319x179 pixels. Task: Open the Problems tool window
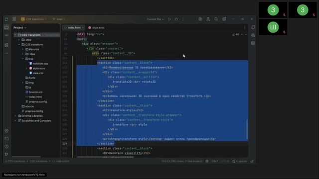click(6, 146)
